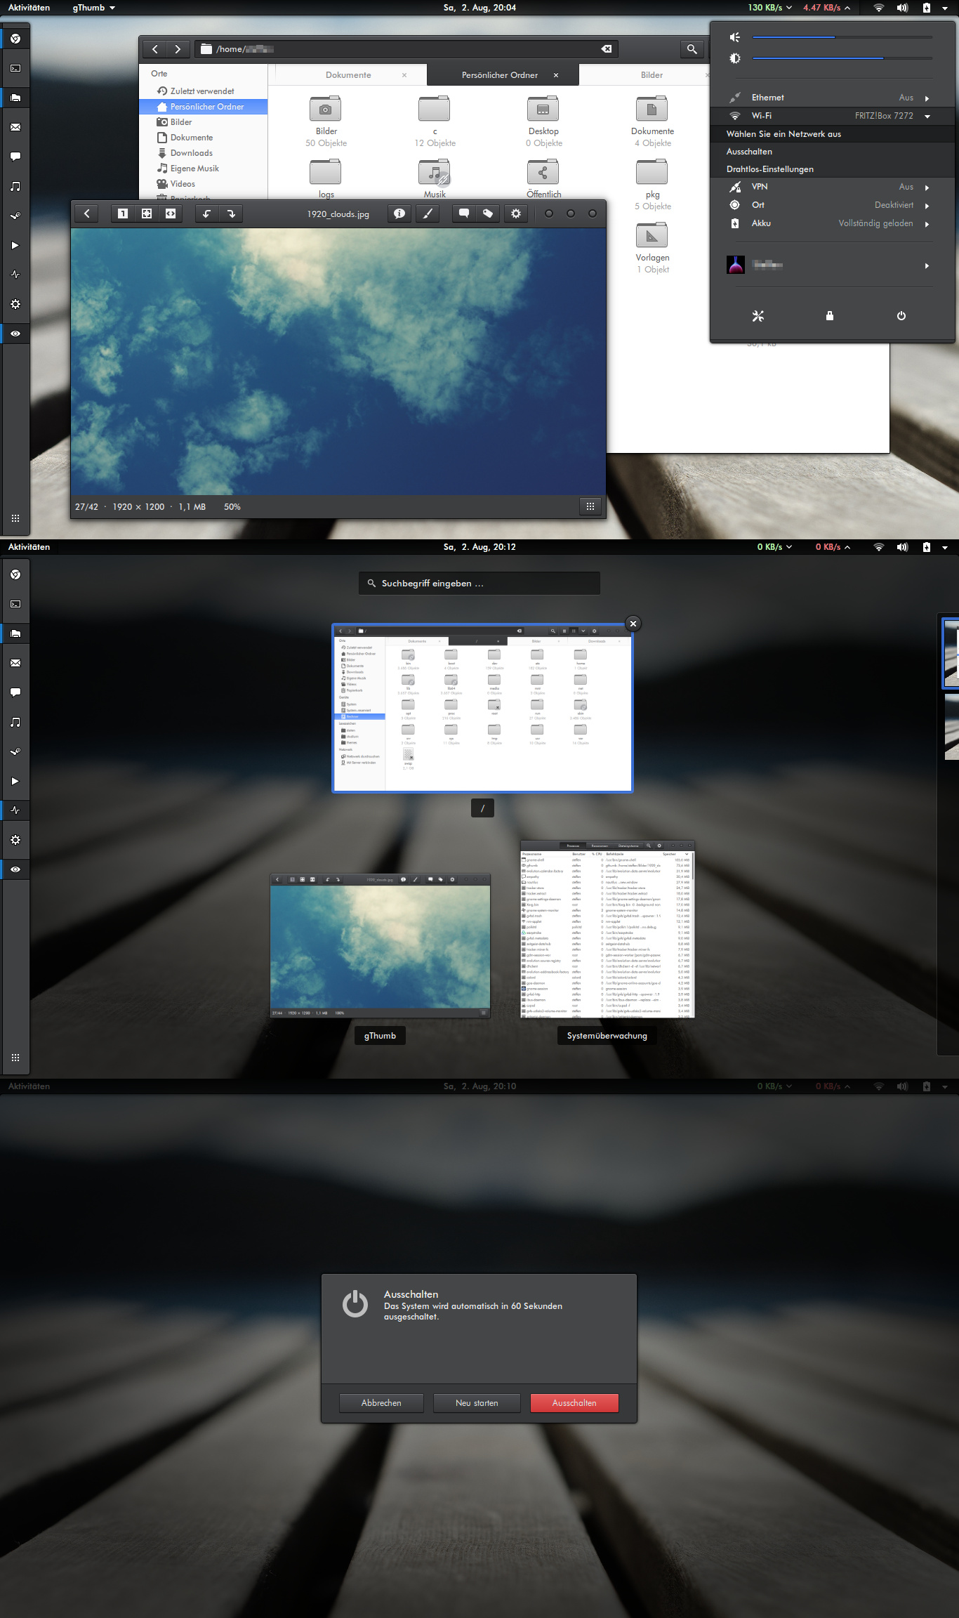Click the 'Suchbegriff eingeben' search field
959x1618 pixels.
(479, 583)
